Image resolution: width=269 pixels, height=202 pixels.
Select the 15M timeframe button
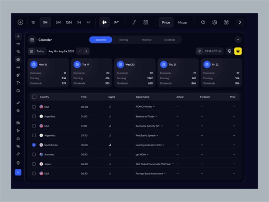tap(69, 22)
